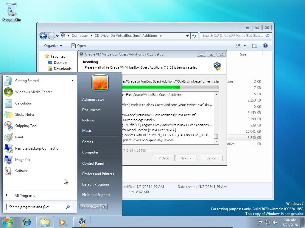Open Games folder
The image size is (305, 228).
88,142
